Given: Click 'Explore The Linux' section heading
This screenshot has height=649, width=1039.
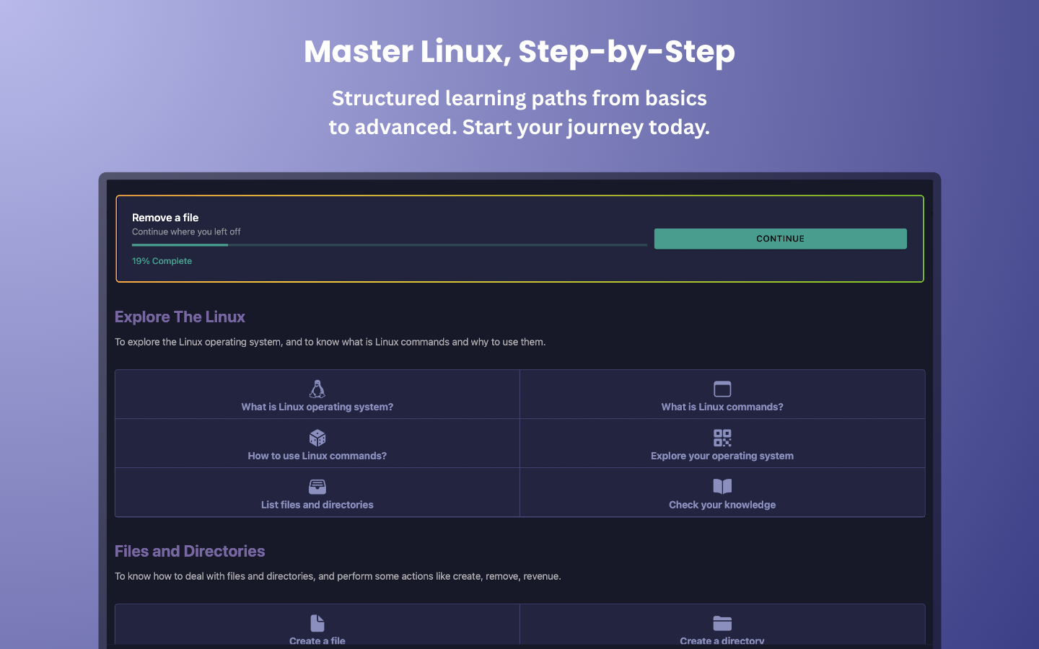Looking at the screenshot, I should pos(180,317).
